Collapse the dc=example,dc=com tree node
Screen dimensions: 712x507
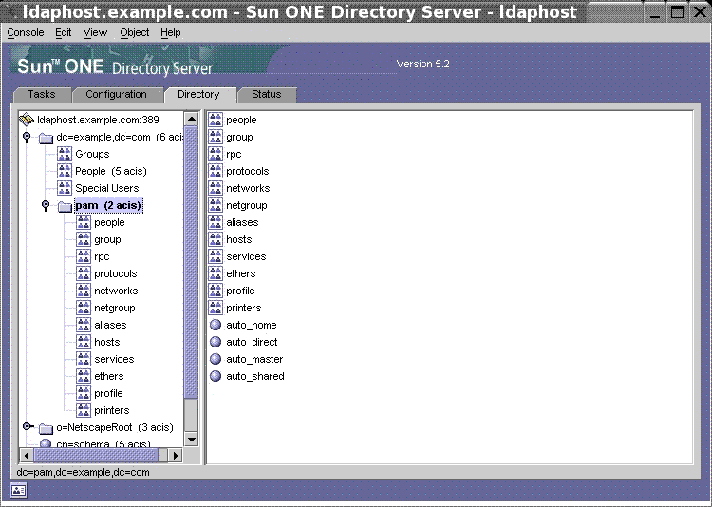[x=27, y=137]
